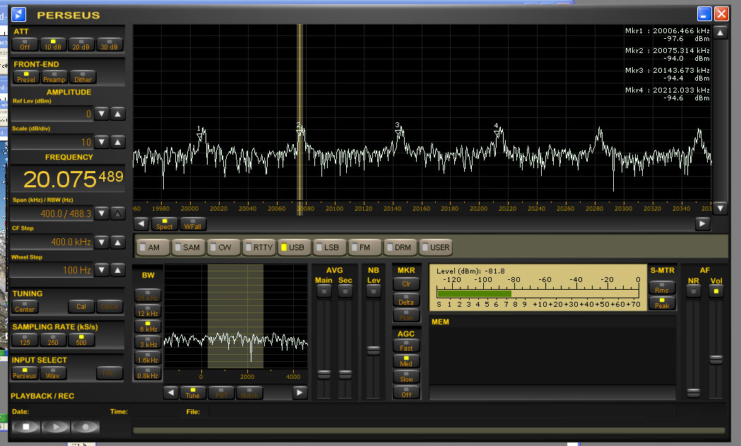The width and height of the screenshot is (741, 446).
Task: Increase Ref Lev (dBm) value
Action: [x=118, y=114]
